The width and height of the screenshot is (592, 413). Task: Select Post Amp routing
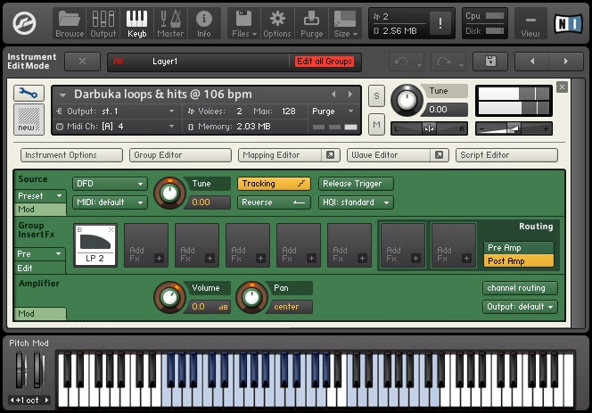tap(518, 260)
